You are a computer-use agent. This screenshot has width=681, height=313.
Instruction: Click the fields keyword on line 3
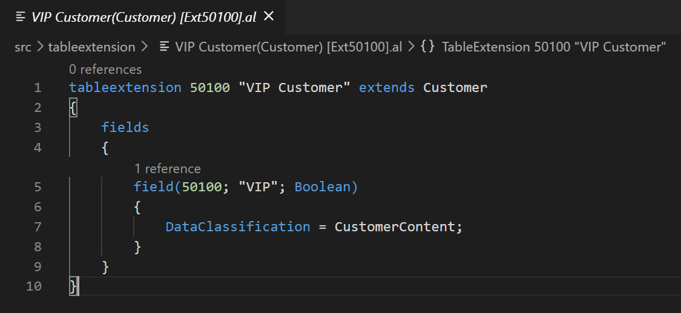(125, 128)
